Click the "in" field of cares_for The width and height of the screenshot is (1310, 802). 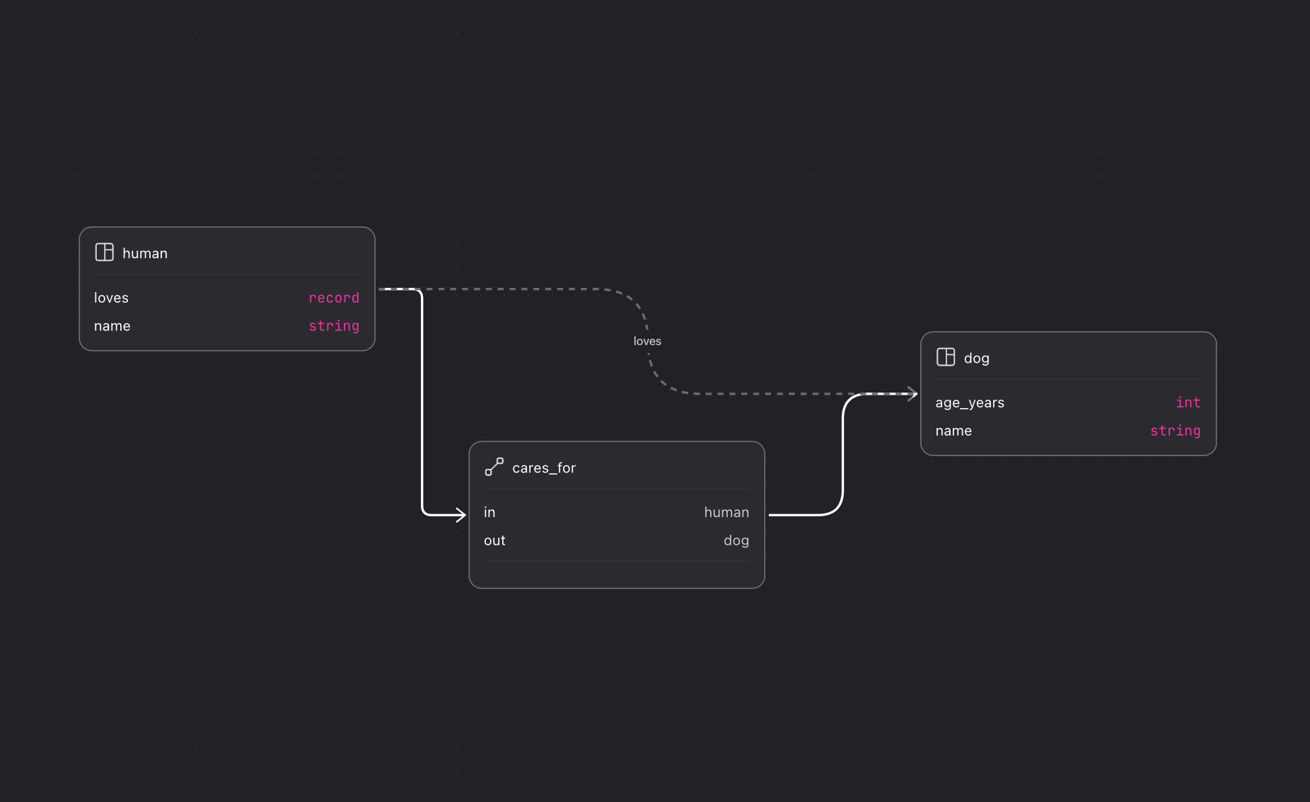click(489, 512)
